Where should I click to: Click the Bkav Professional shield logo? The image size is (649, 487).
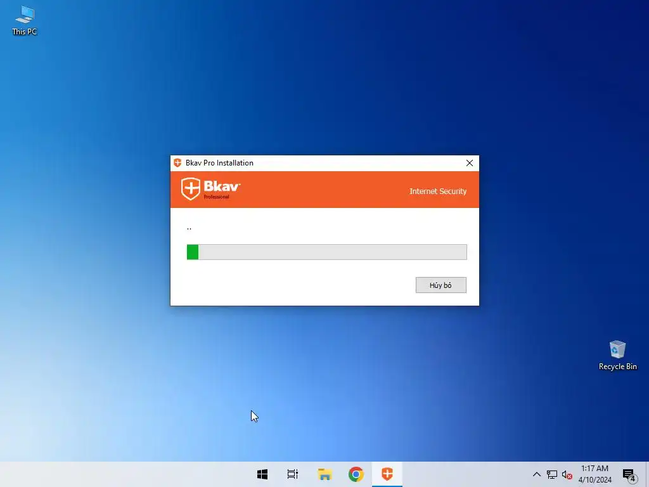(x=210, y=189)
